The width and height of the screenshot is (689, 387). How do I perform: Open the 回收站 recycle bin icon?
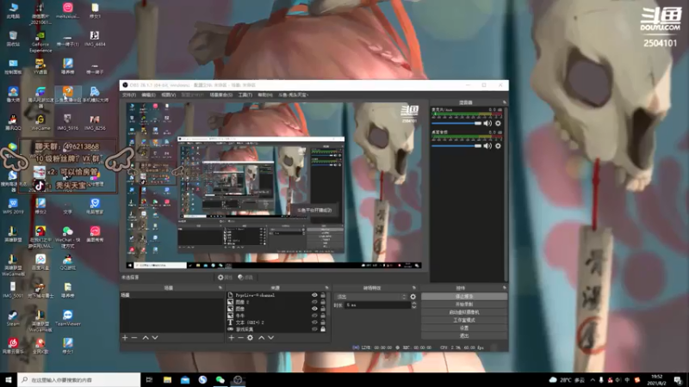pyautogui.click(x=13, y=38)
